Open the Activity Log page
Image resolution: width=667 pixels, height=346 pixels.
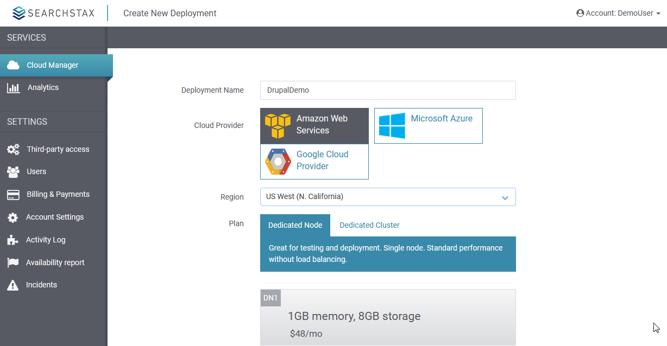pyautogui.click(x=54, y=240)
